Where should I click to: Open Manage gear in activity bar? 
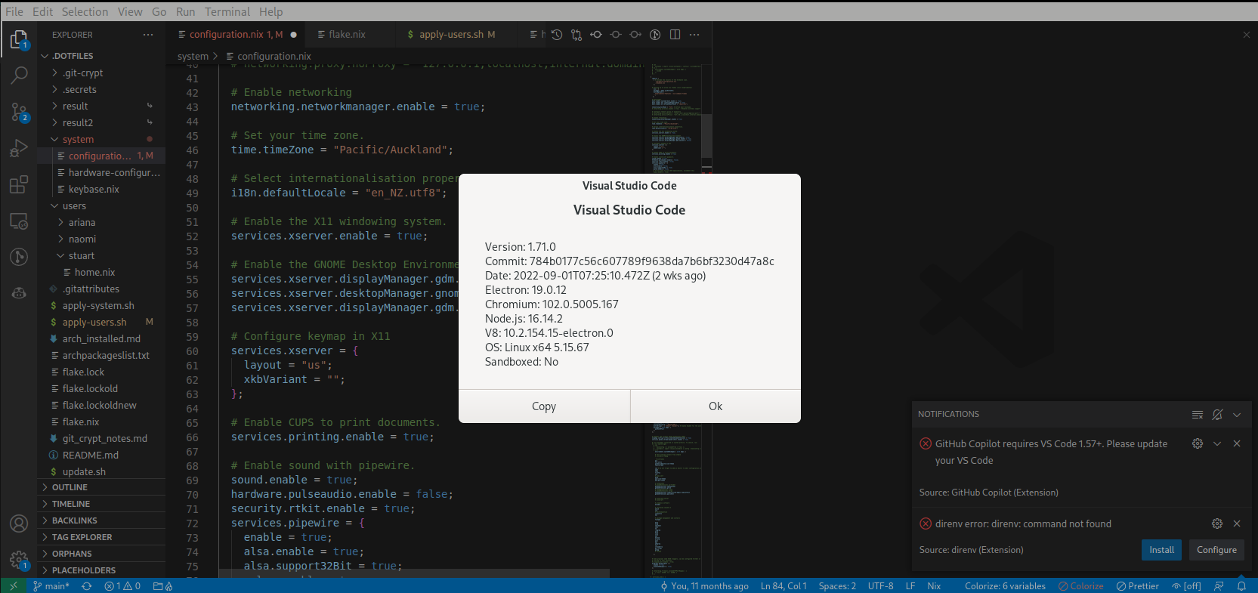[x=19, y=560]
